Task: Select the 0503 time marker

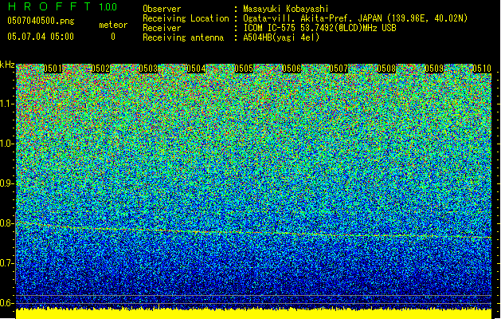Action: pos(148,69)
